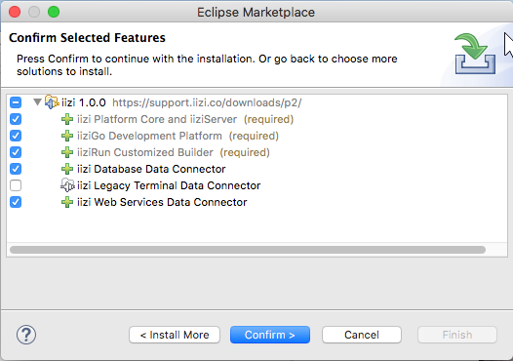The image size is (513, 361).
Task: Select the iizi 1.0.0 tree row label
Action: (84, 102)
